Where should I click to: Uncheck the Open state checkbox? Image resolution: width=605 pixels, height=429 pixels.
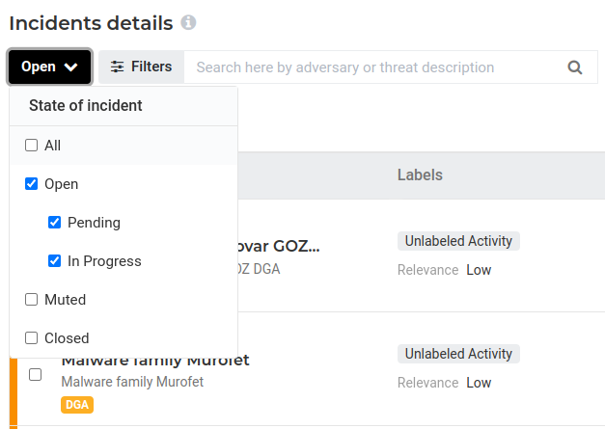point(32,184)
